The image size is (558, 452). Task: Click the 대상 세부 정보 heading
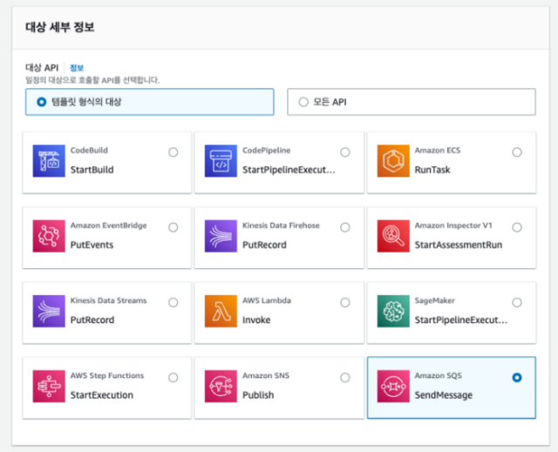click(x=60, y=27)
